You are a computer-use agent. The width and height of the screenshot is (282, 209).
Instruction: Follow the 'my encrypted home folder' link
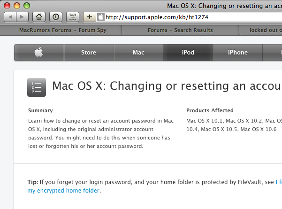coord(64,190)
